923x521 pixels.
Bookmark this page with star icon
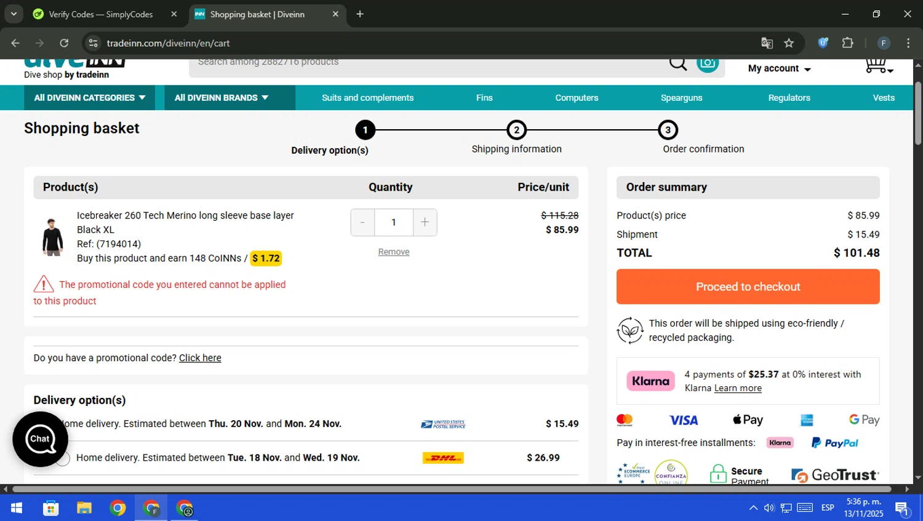pyautogui.click(x=789, y=43)
